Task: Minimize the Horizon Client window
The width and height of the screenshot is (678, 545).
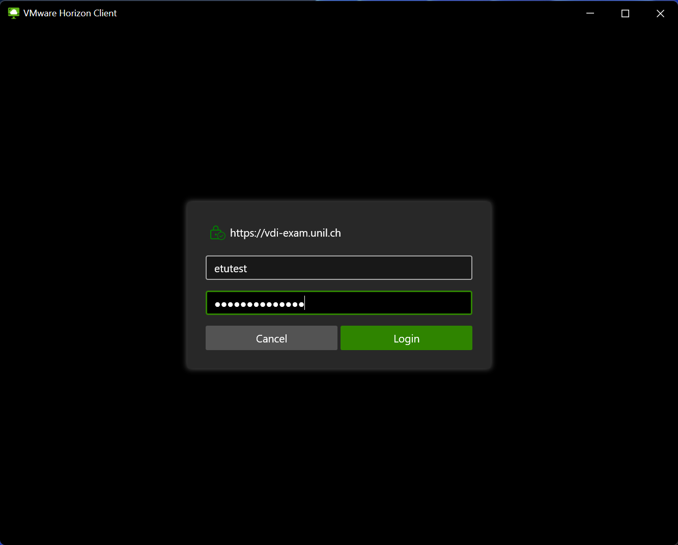Action: pyautogui.click(x=590, y=13)
